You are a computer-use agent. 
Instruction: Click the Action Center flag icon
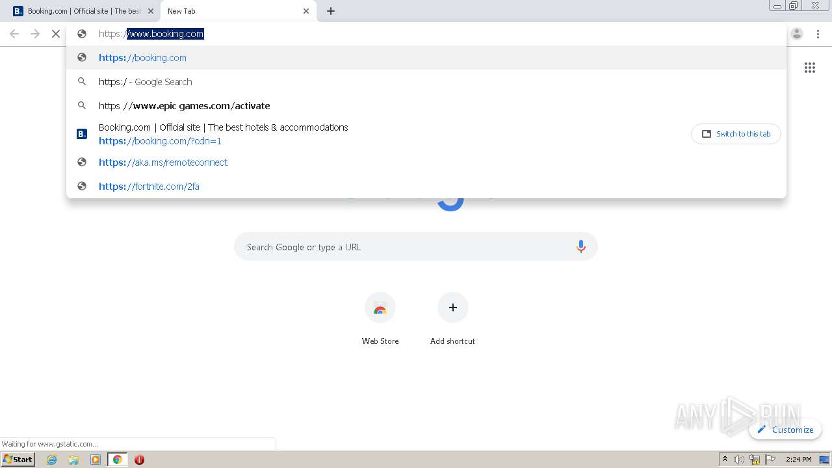770,460
